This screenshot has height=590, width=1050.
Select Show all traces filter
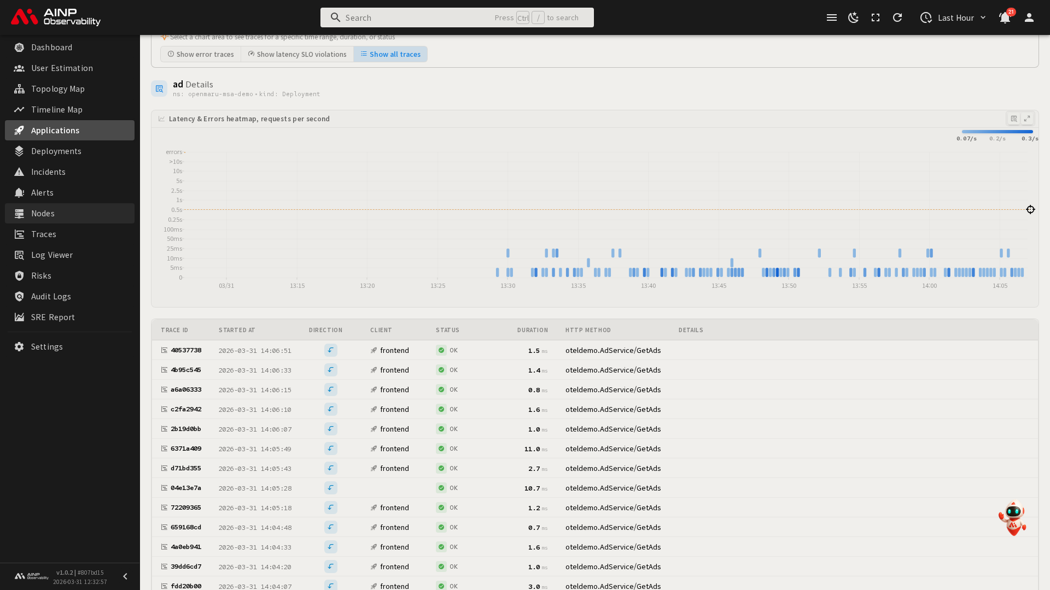[x=390, y=54]
